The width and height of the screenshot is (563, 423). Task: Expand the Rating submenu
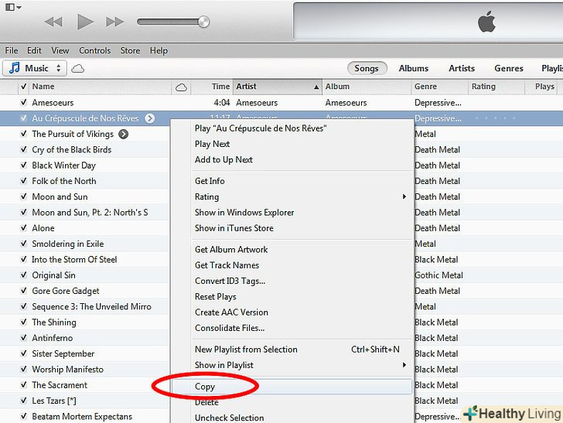pos(292,196)
